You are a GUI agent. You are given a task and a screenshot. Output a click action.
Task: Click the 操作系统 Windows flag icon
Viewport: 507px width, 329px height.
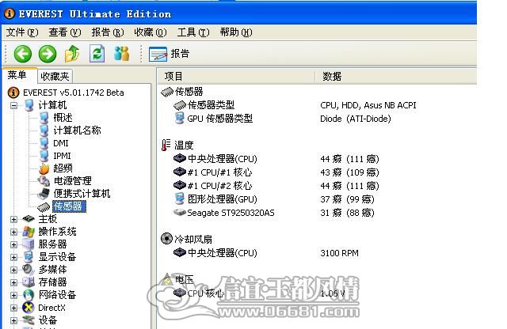[29, 232]
